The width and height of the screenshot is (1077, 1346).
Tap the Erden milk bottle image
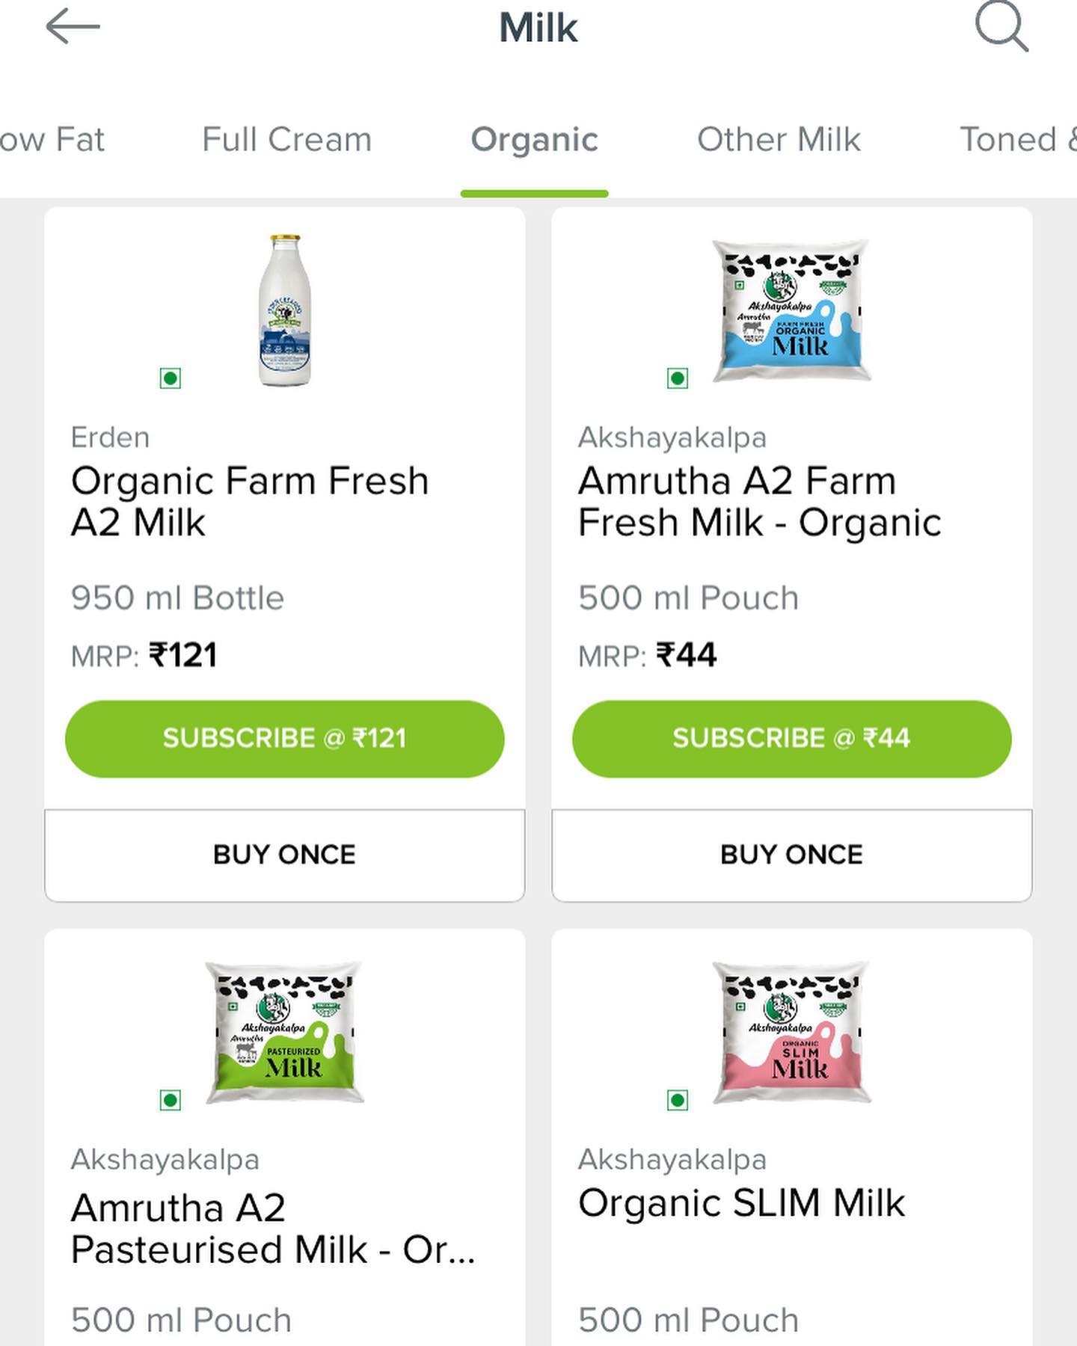[285, 310]
